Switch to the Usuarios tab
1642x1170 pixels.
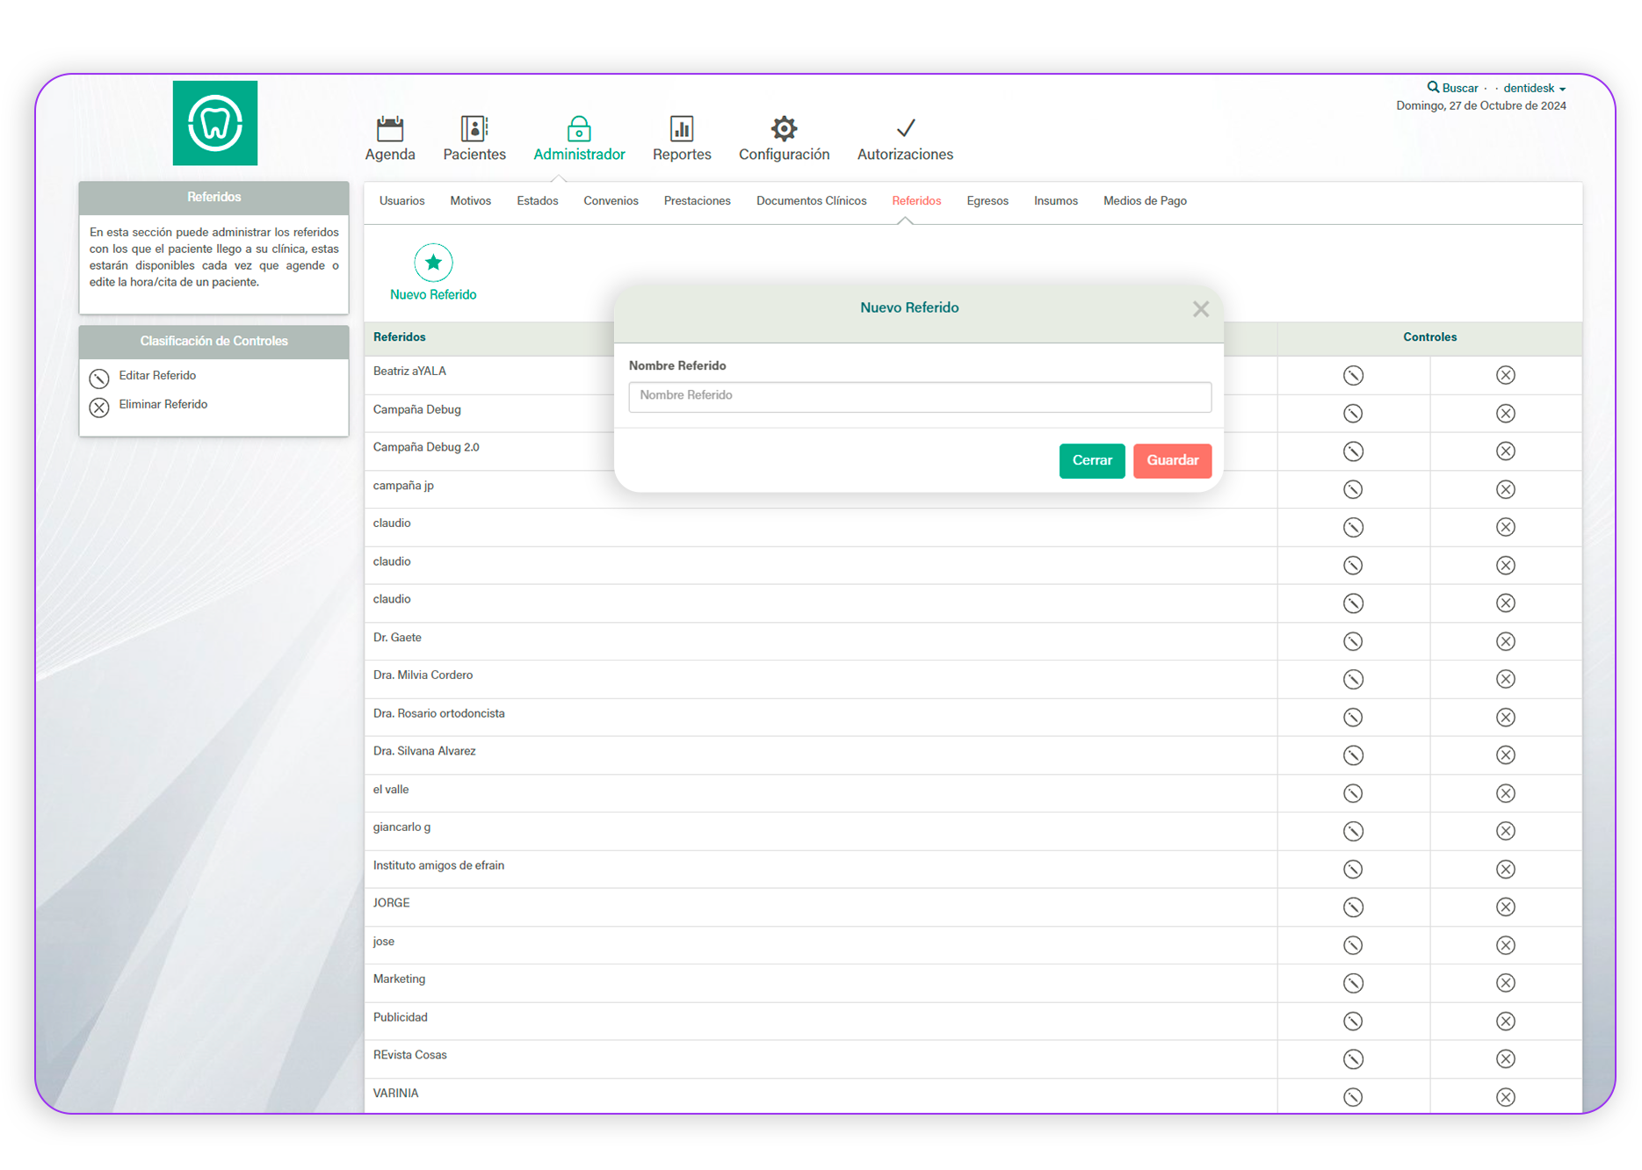tap(401, 201)
